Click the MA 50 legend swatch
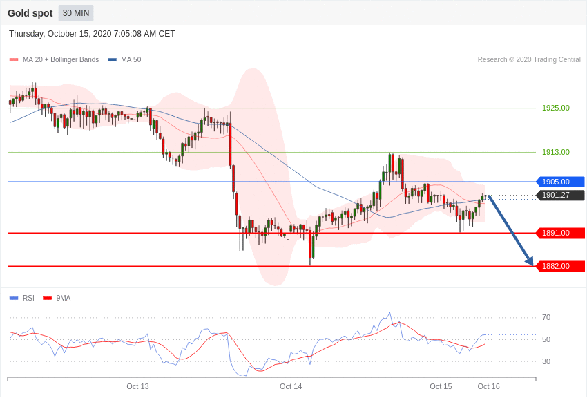Screen dimensions: 587x398 pos(112,59)
